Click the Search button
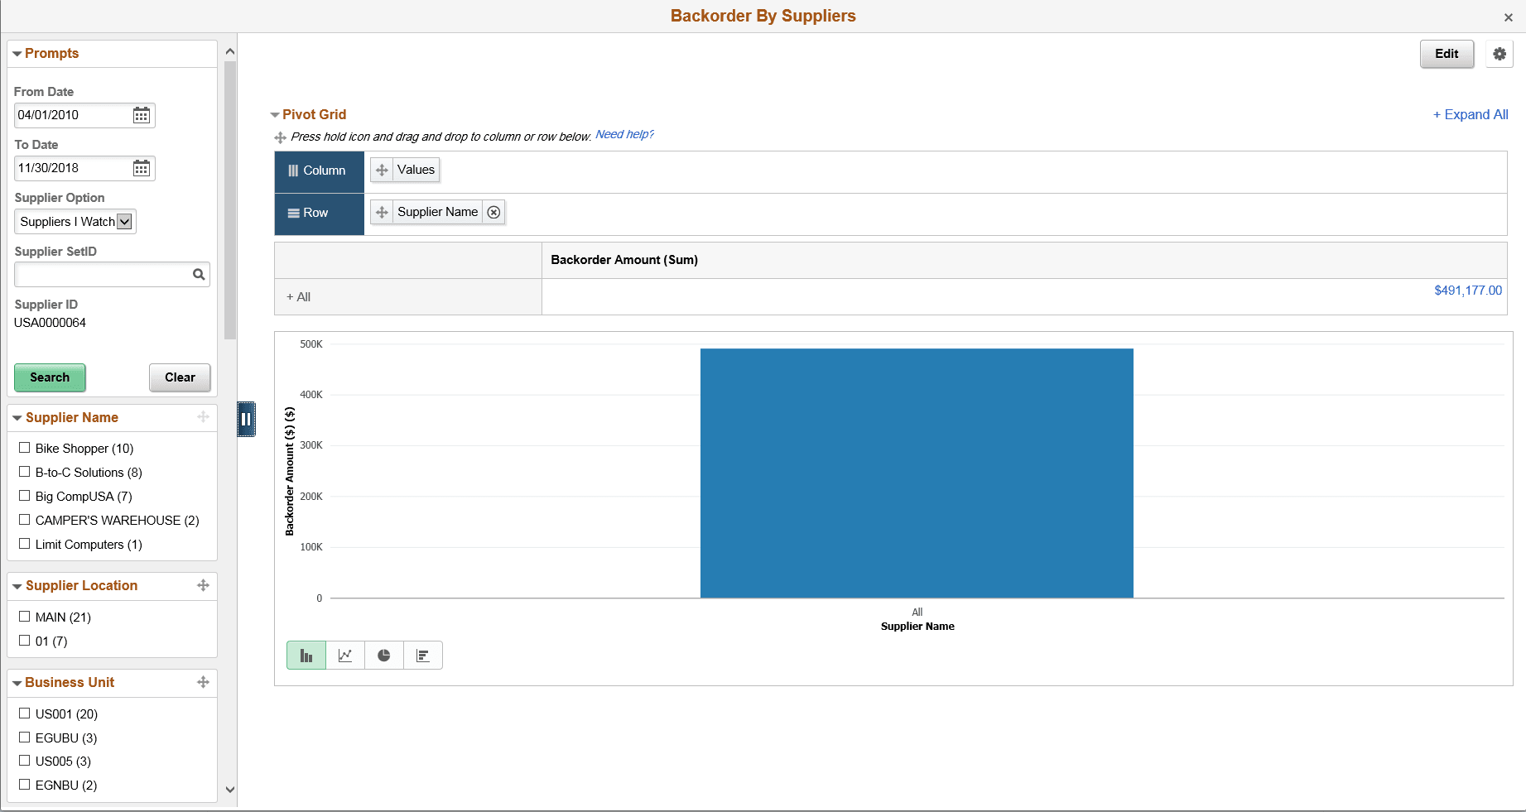The height and width of the screenshot is (812, 1526). (x=50, y=377)
